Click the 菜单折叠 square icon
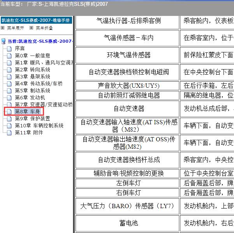The width and height of the screenshot is (234, 233). pyautogui.click(x=31, y=28)
